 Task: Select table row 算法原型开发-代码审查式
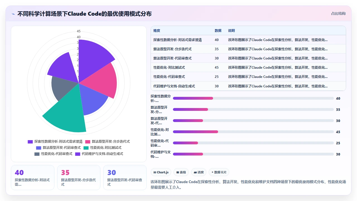click(248, 58)
